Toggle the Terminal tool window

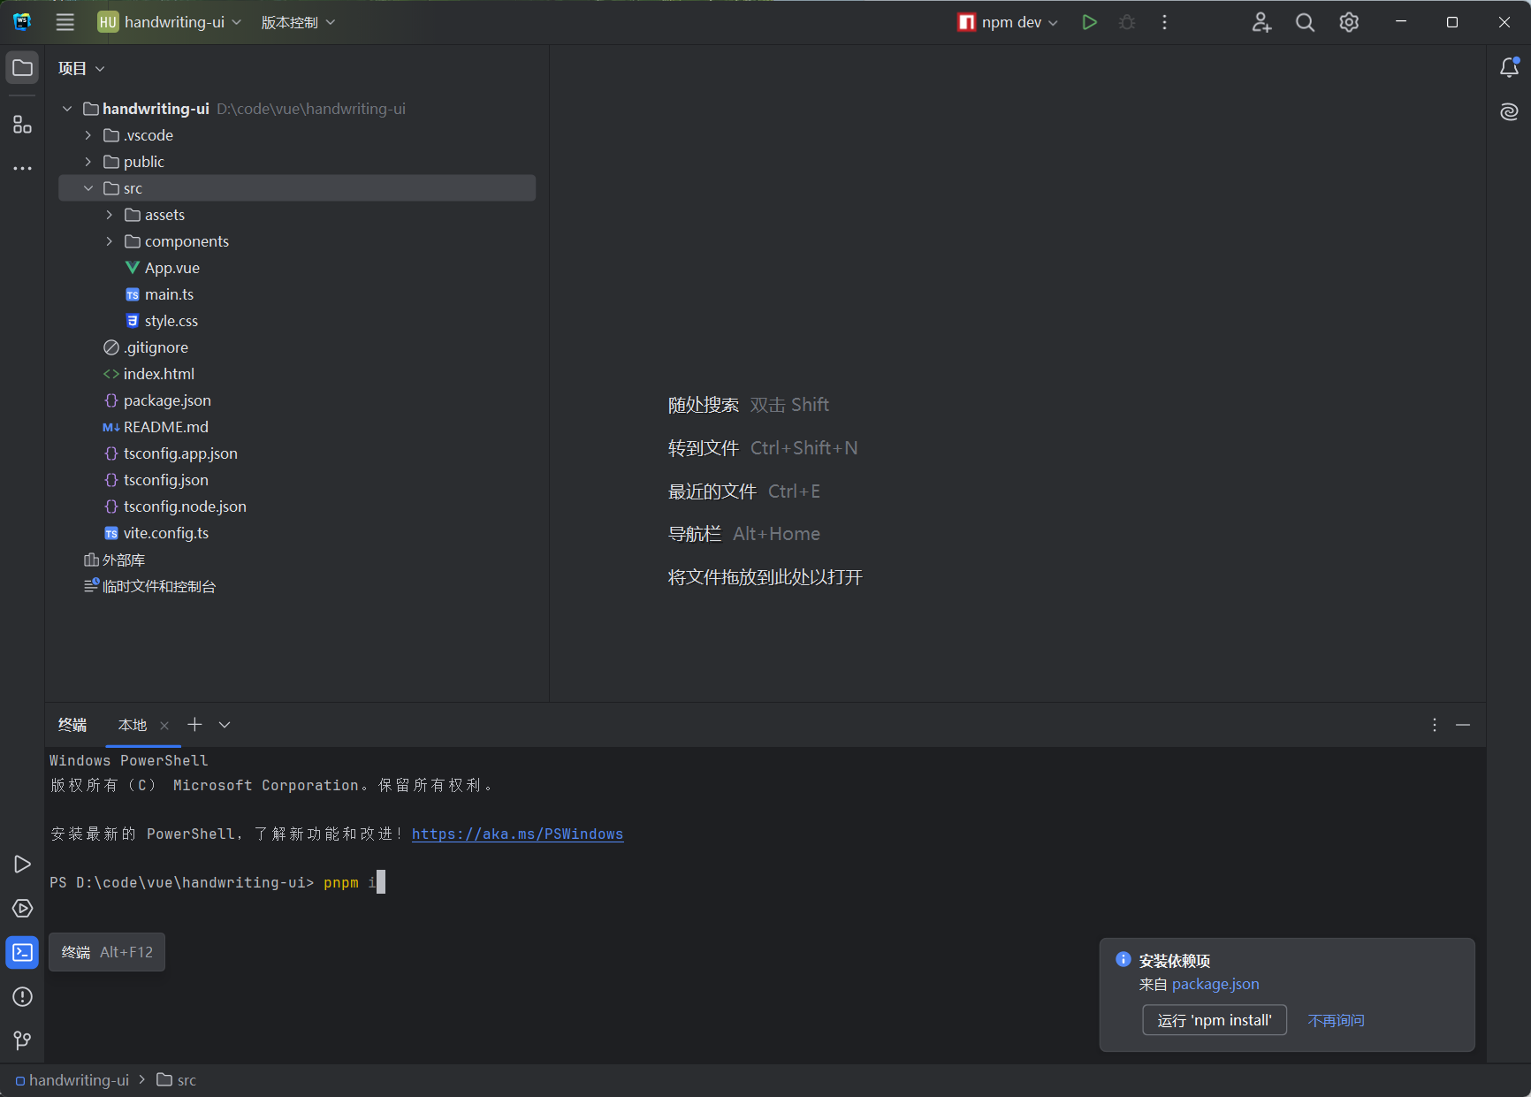coord(22,952)
